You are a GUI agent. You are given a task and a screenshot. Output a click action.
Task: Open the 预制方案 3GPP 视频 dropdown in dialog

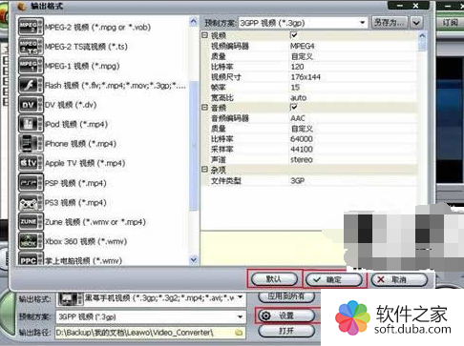click(x=362, y=23)
